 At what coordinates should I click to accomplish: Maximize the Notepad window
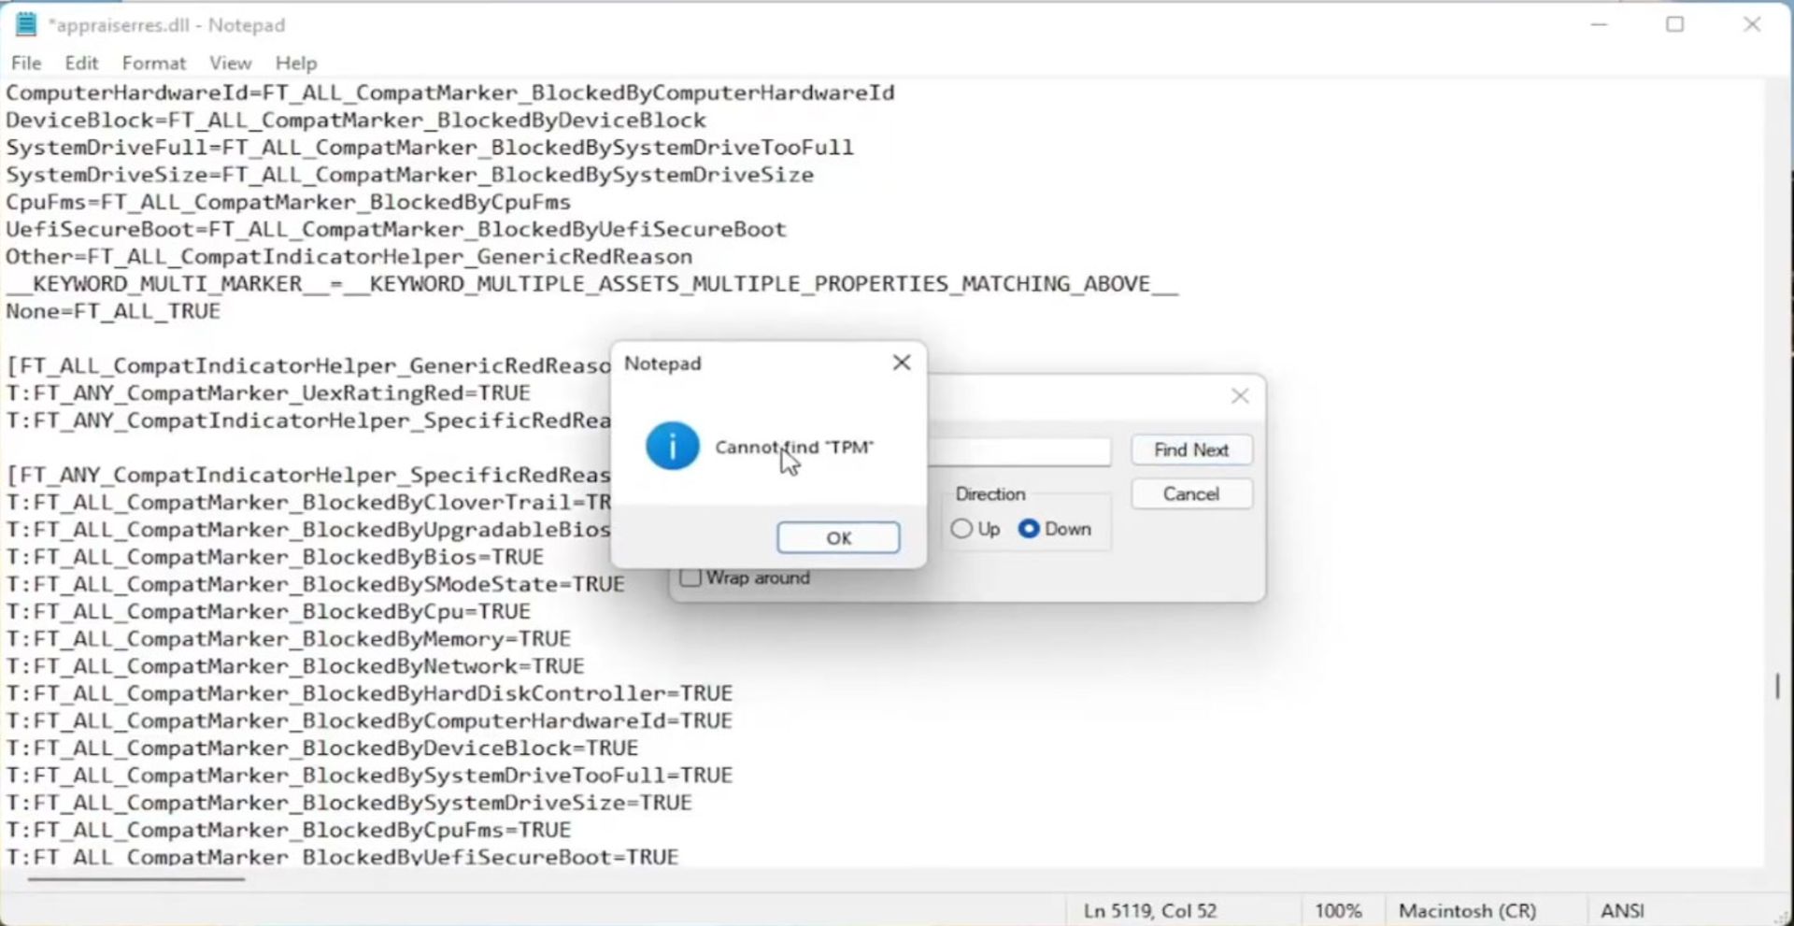pos(1674,24)
